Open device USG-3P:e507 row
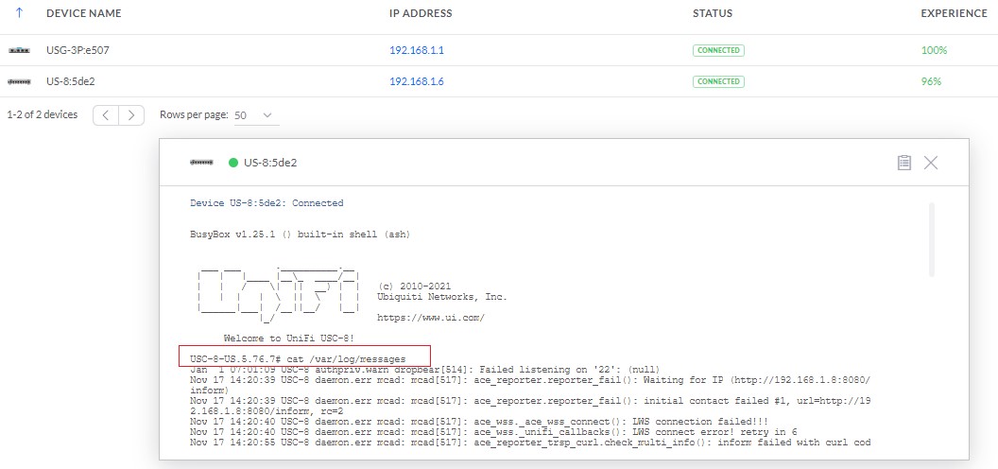This screenshot has width=998, height=469. pyautogui.click(x=499, y=50)
